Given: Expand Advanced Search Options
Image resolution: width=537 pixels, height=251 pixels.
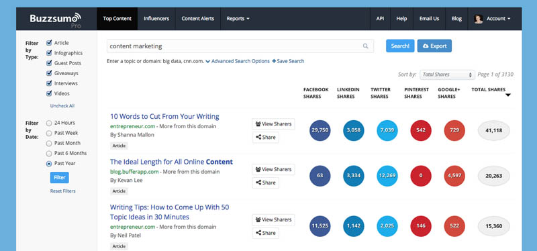Looking at the screenshot, I should coord(238,61).
